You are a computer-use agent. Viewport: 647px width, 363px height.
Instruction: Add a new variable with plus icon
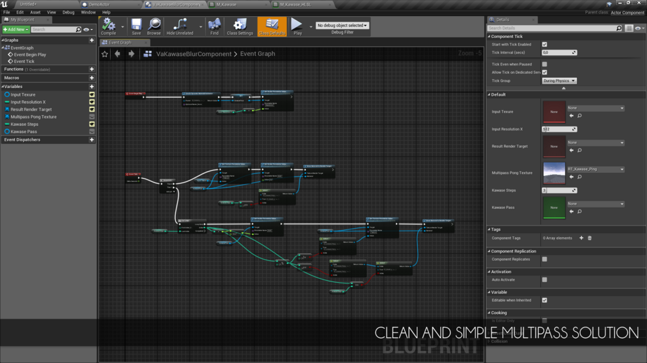click(x=91, y=87)
